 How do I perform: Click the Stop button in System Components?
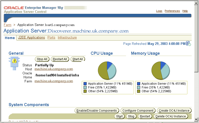(x=131, y=116)
